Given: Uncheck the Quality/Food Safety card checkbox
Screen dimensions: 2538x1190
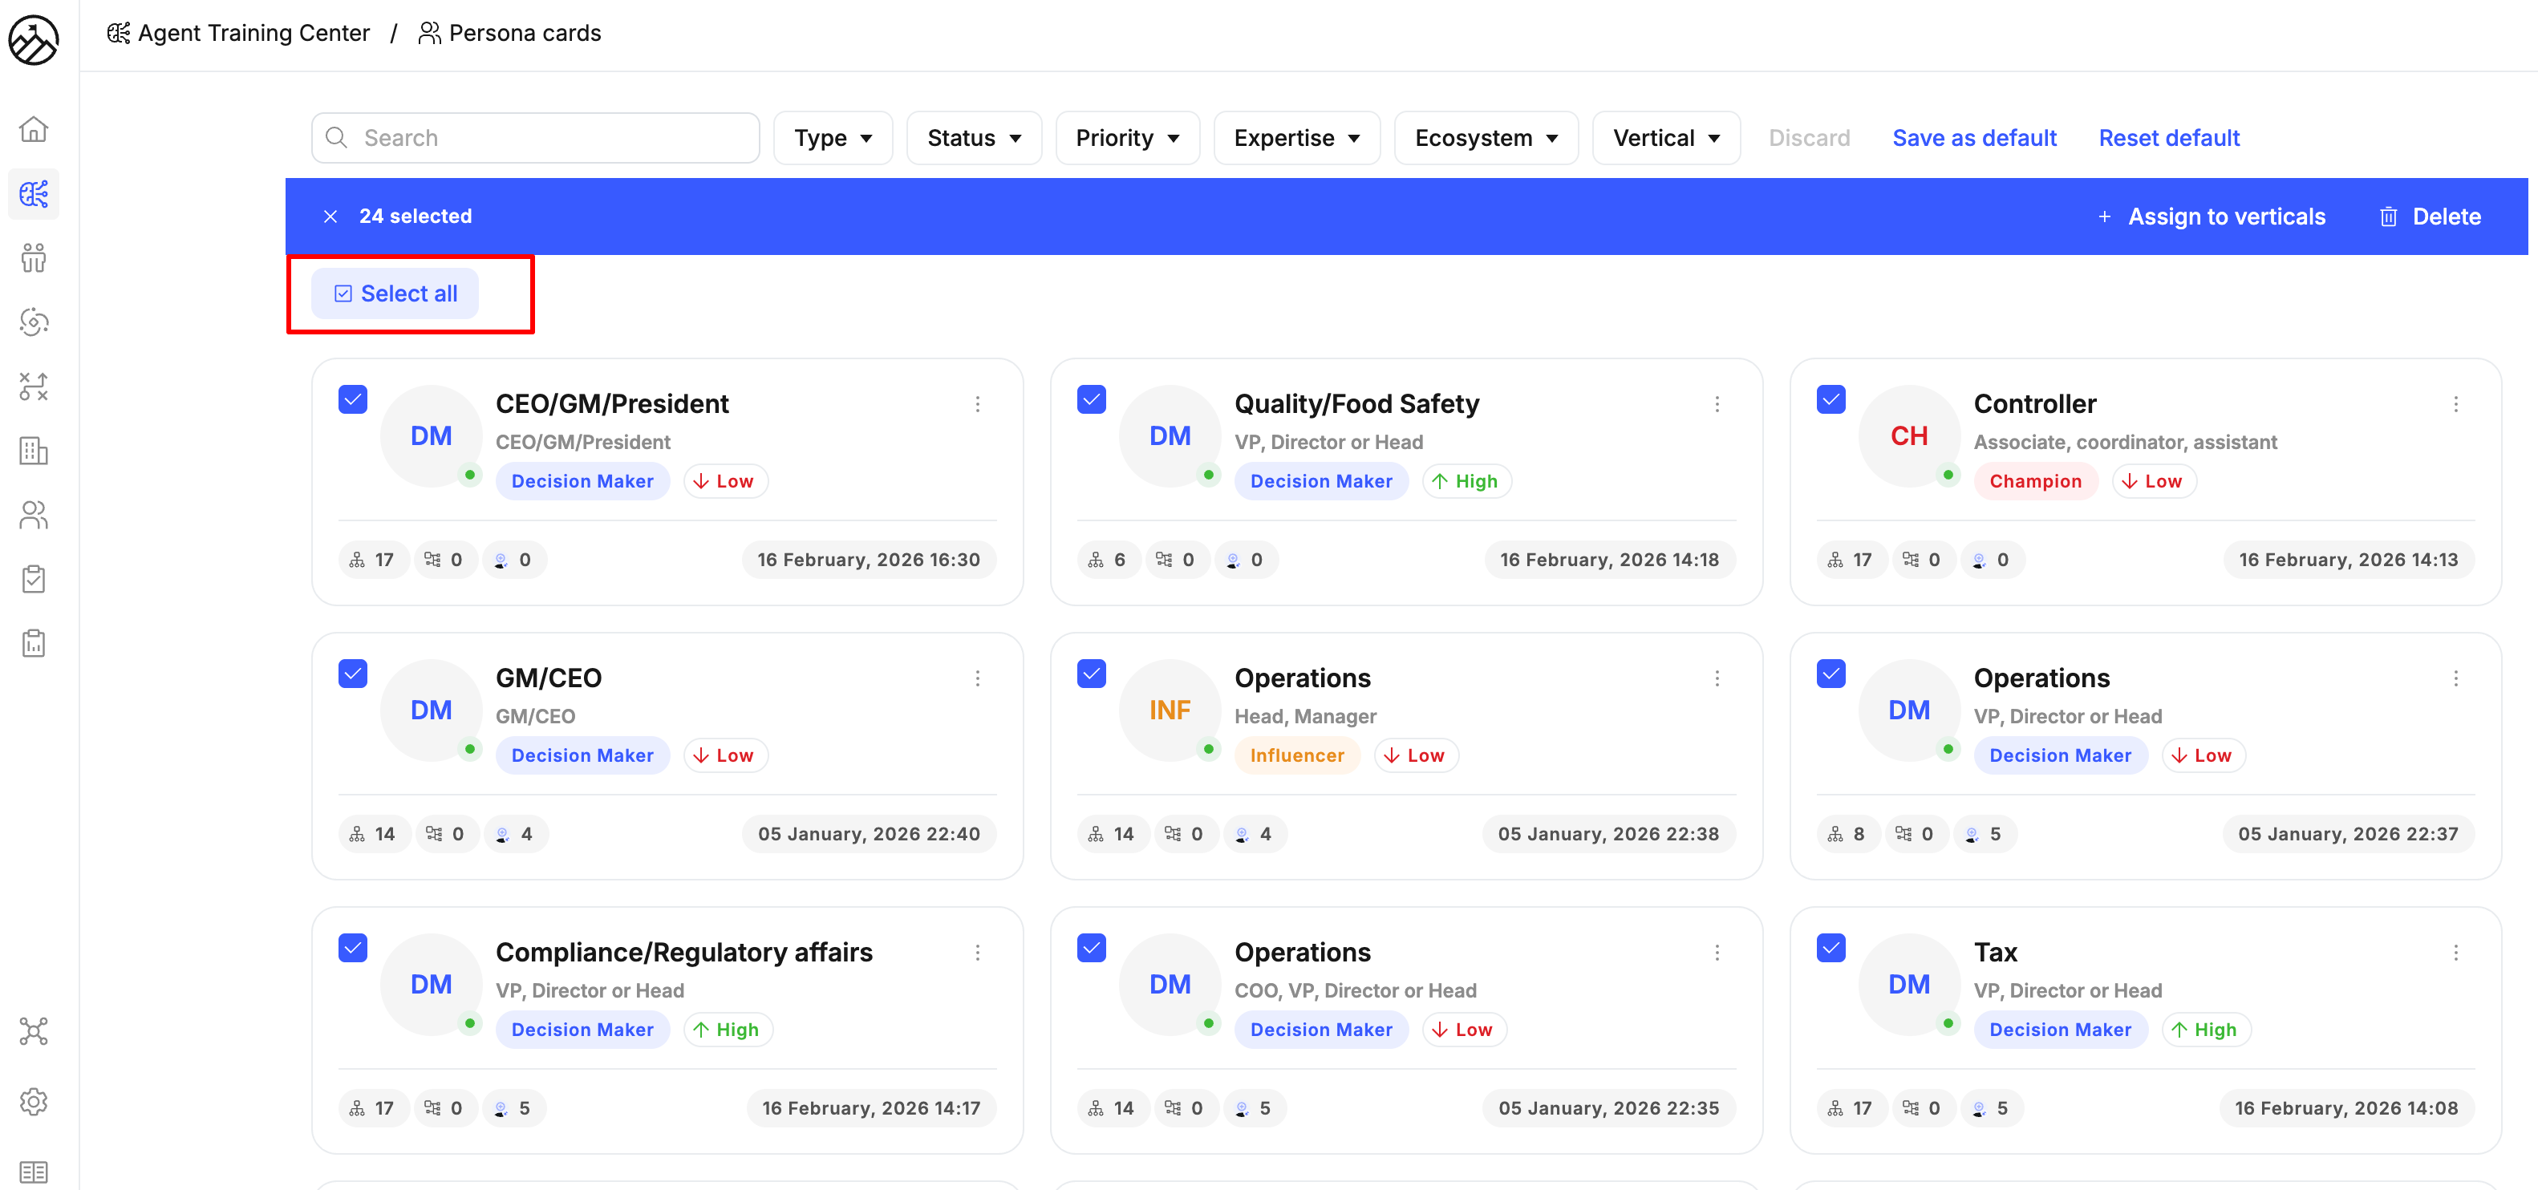Looking at the screenshot, I should 1092,400.
